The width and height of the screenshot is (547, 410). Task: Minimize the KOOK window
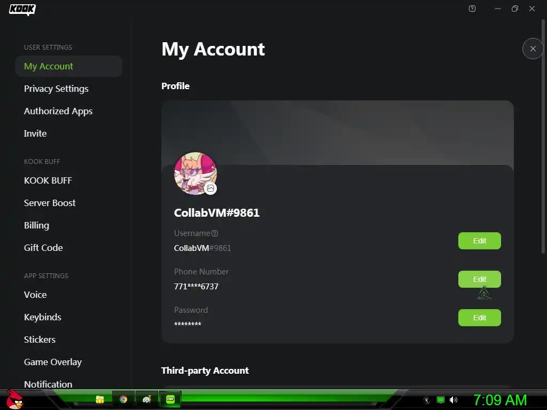(x=498, y=9)
